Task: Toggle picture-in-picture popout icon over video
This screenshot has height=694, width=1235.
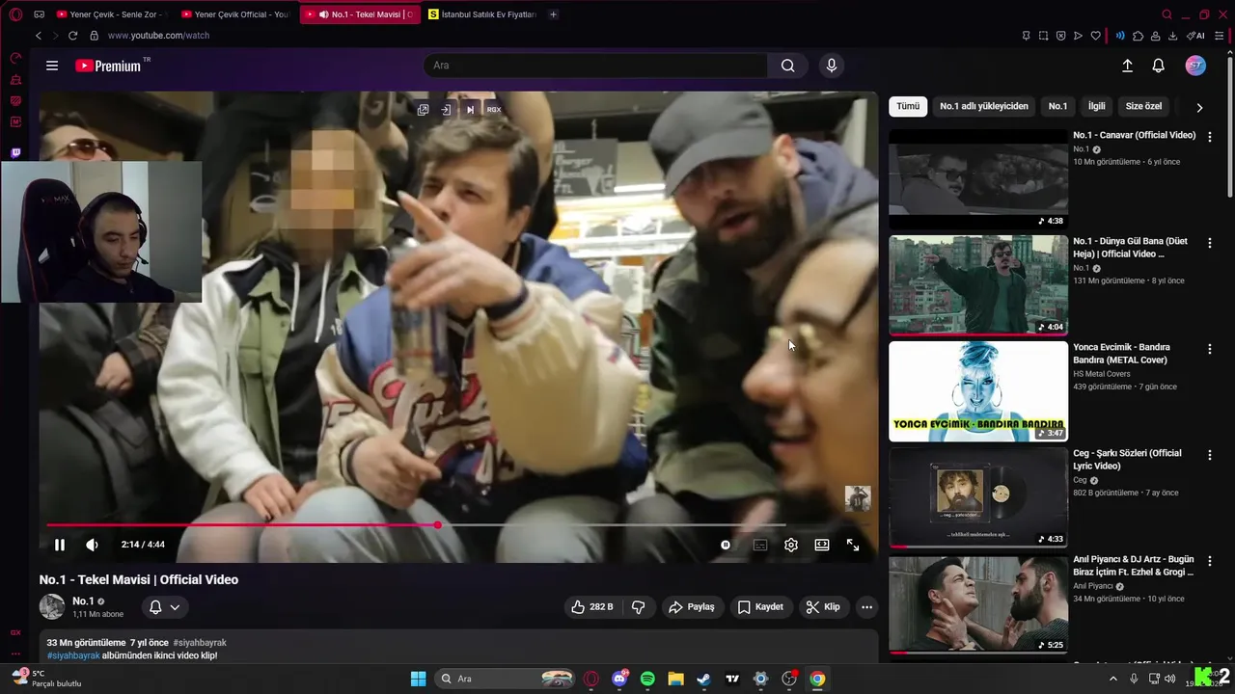Action: tap(423, 110)
